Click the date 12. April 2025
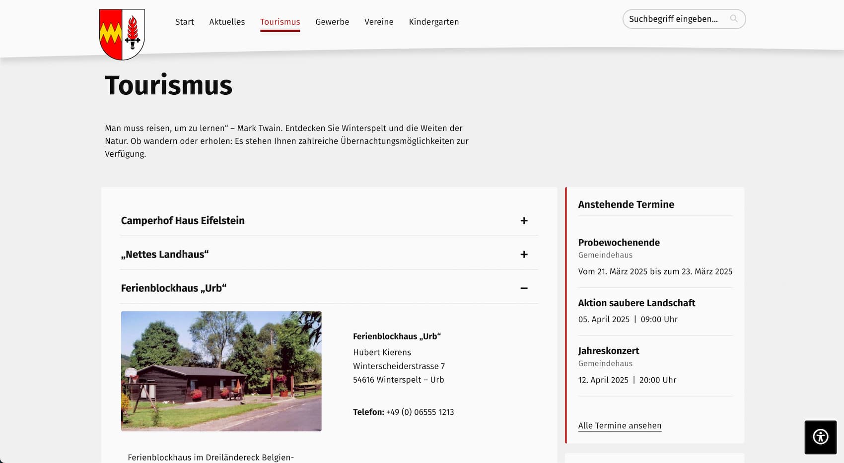The image size is (844, 463). [603, 380]
